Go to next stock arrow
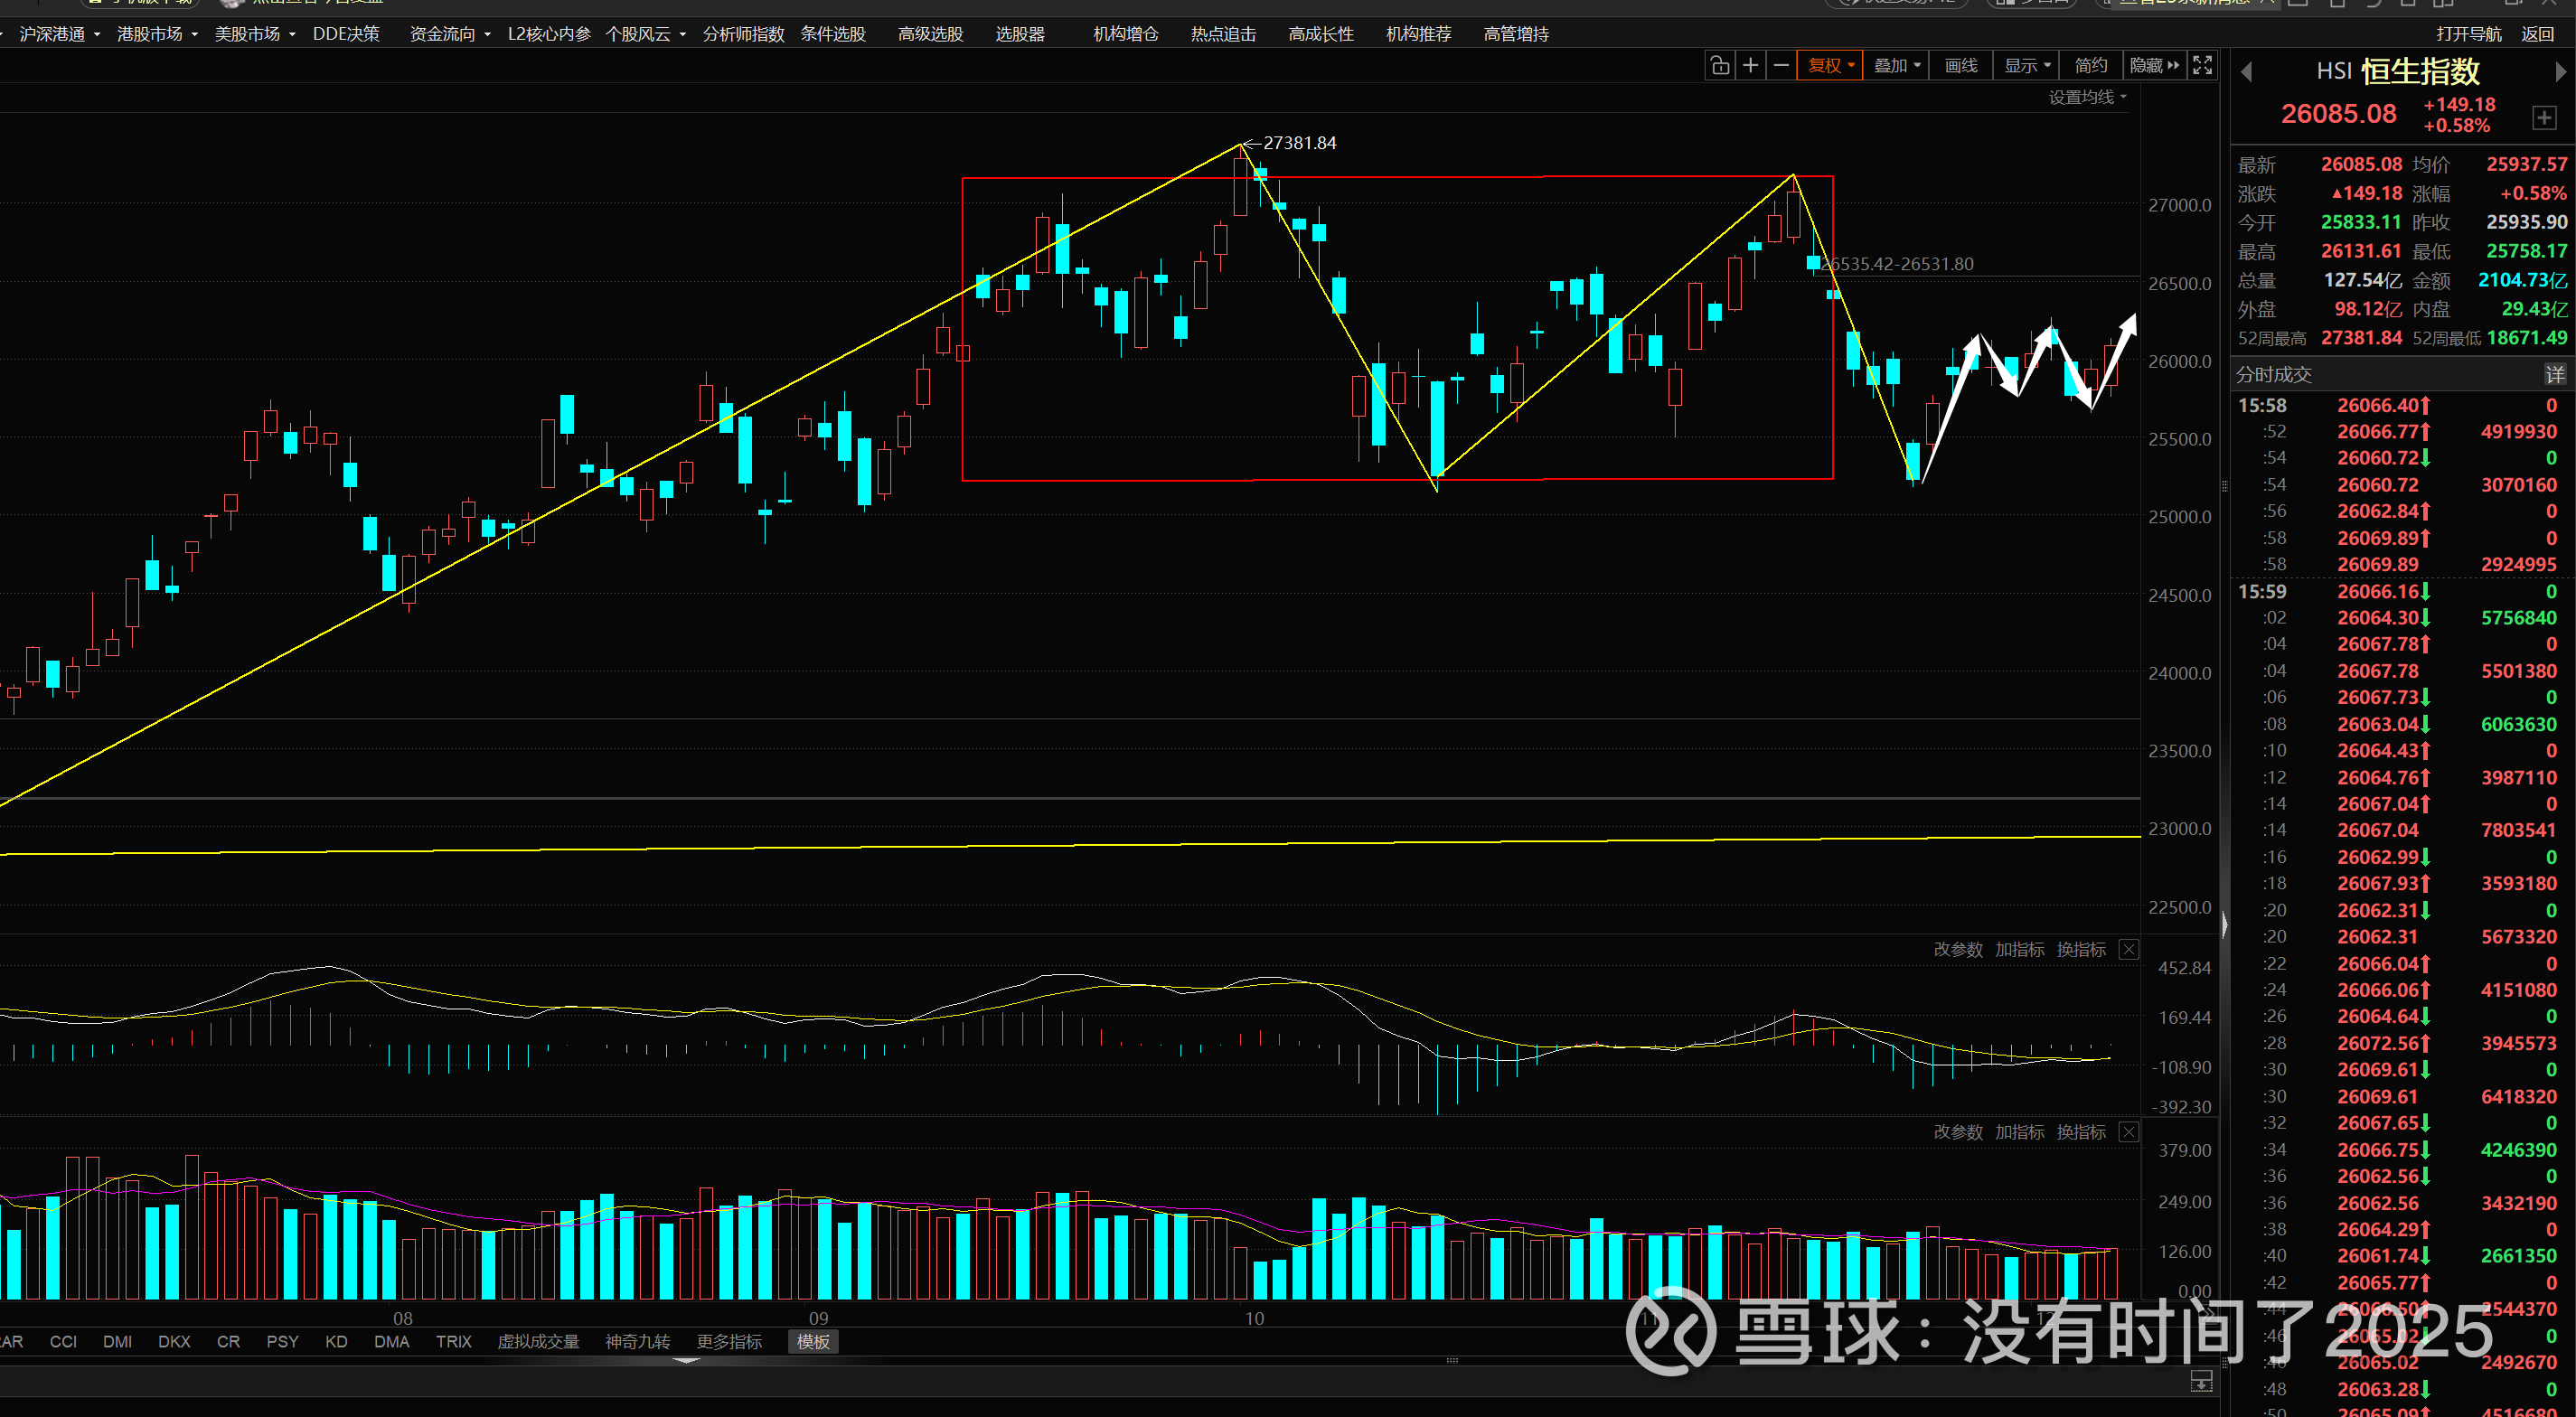2576x1417 pixels. pos(2559,72)
